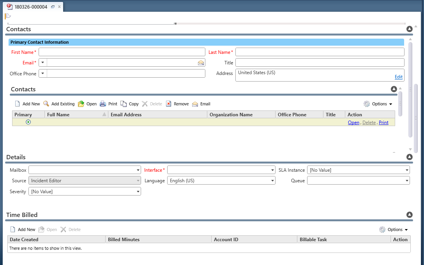Sort by Email Address column header
Image resolution: width=424 pixels, height=265 pixels.
pyautogui.click(x=158, y=114)
